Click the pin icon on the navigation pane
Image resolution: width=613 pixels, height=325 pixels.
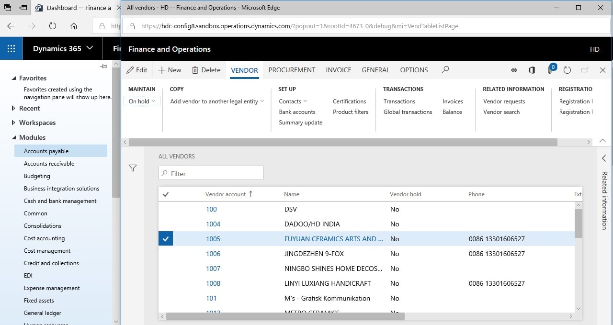point(103,67)
